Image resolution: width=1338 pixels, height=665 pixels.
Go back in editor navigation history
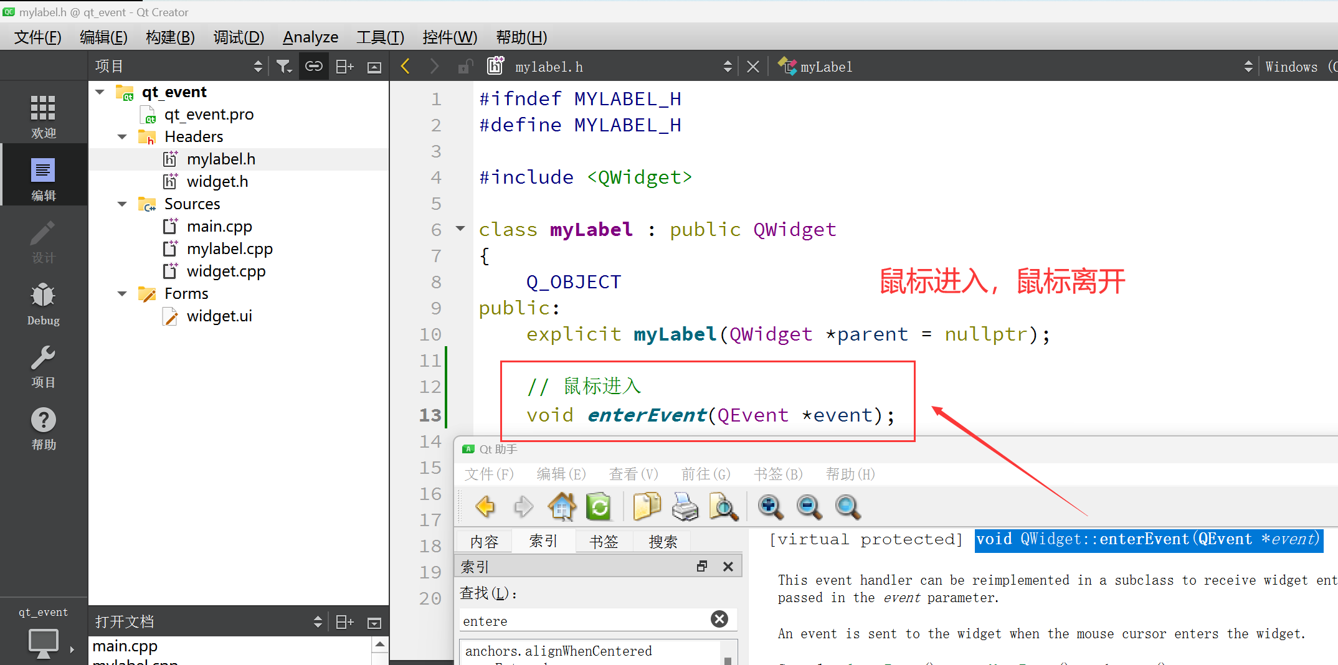(406, 67)
